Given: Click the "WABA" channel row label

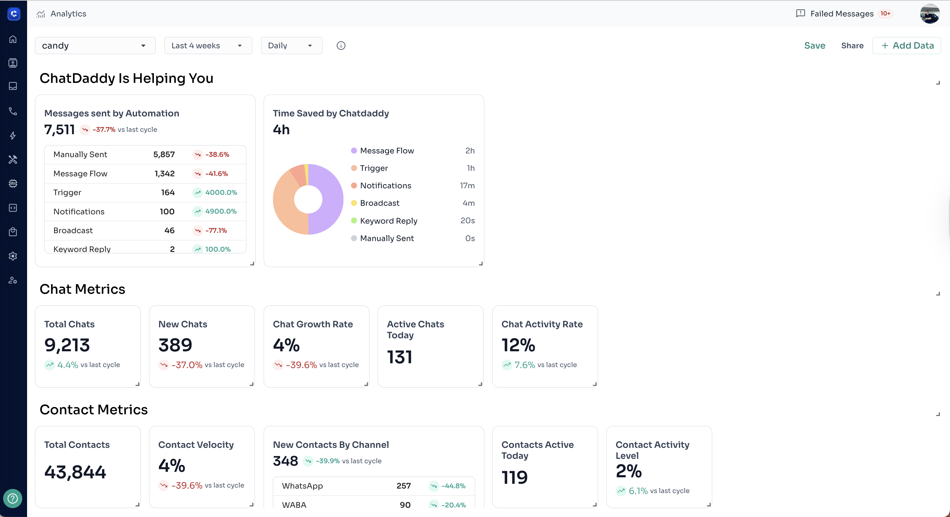Looking at the screenshot, I should pos(294,505).
